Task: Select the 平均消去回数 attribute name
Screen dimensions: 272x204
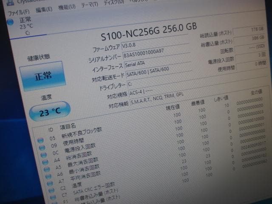Action: (x=85, y=176)
